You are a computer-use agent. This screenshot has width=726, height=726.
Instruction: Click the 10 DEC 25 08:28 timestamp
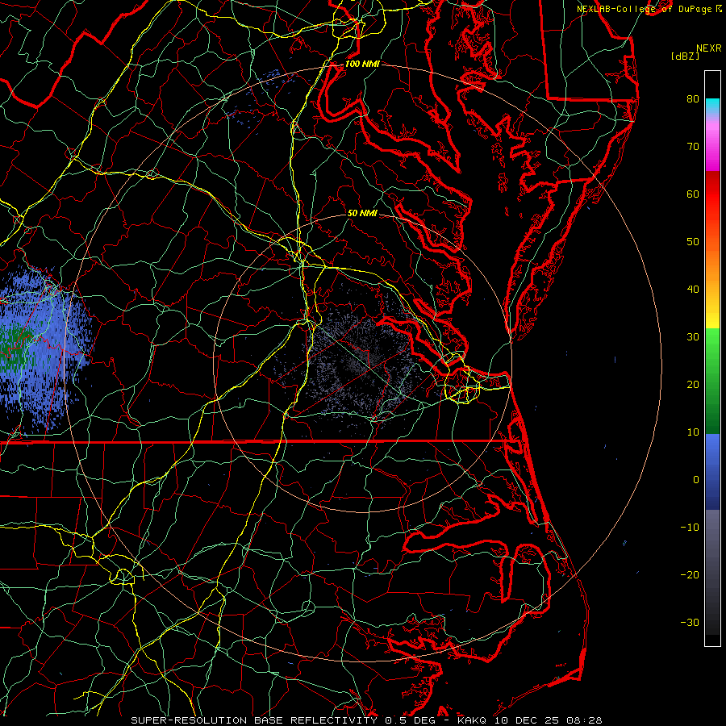[x=548, y=720]
